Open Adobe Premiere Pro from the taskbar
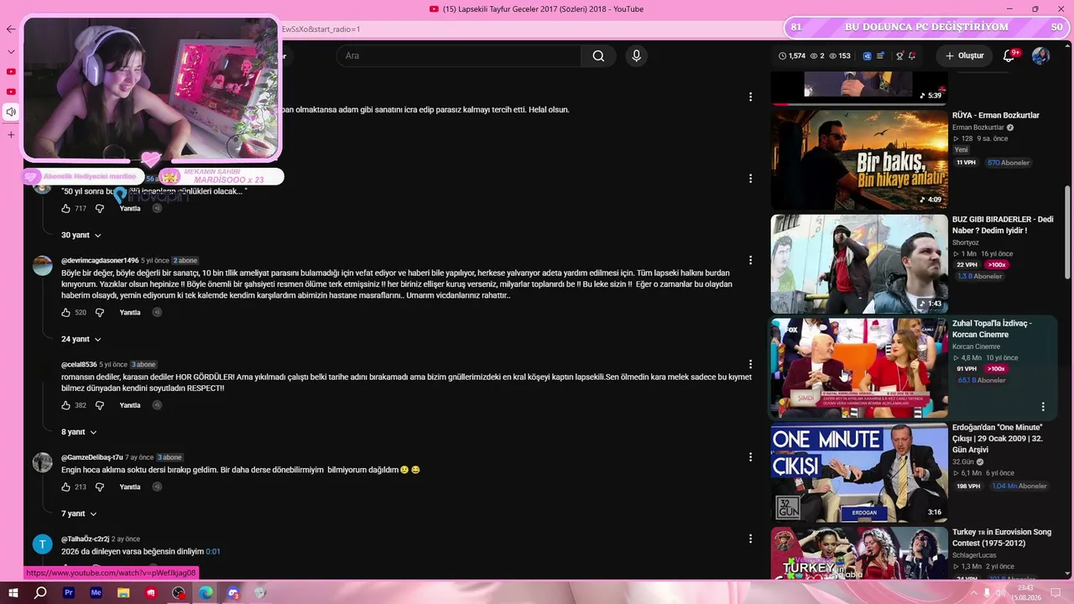The height and width of the screenshot is (604, 1074). 69,593
